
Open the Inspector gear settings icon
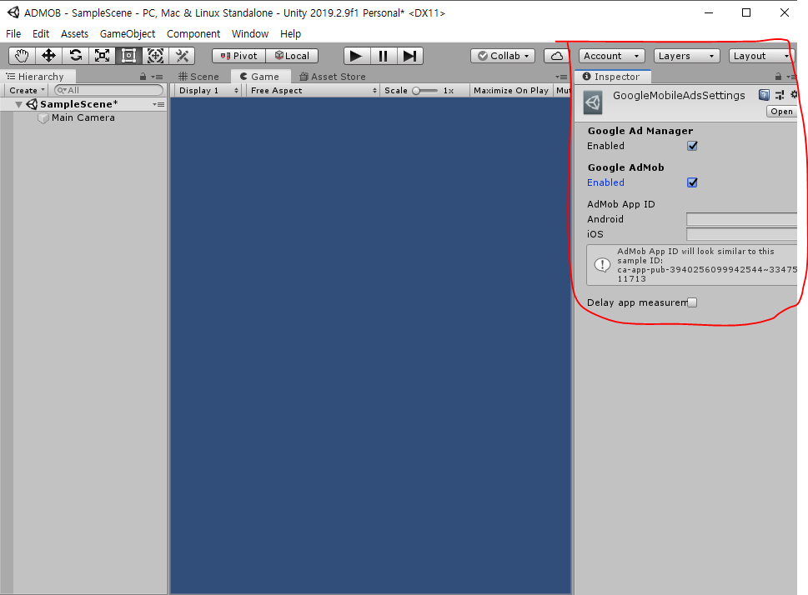pyautogui.click(x=794, y=95)
